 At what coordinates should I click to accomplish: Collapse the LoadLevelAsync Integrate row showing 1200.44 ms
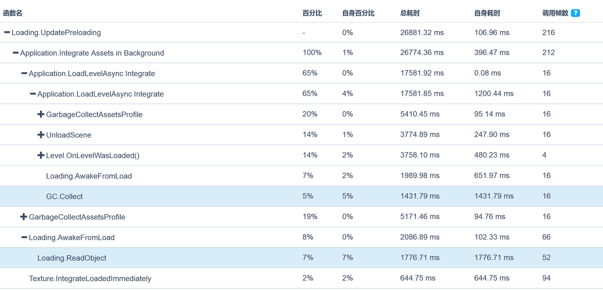33,94
